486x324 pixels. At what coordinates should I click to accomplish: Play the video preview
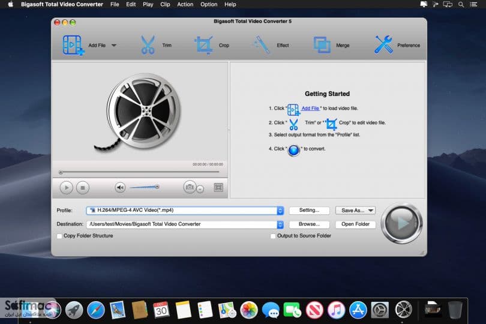(67, 188)
